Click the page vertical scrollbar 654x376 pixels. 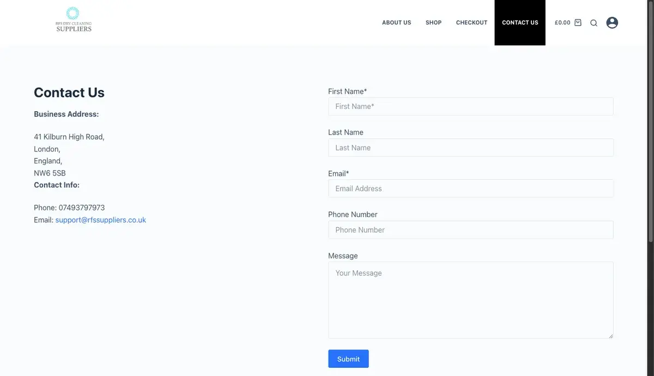pos(650,121)
